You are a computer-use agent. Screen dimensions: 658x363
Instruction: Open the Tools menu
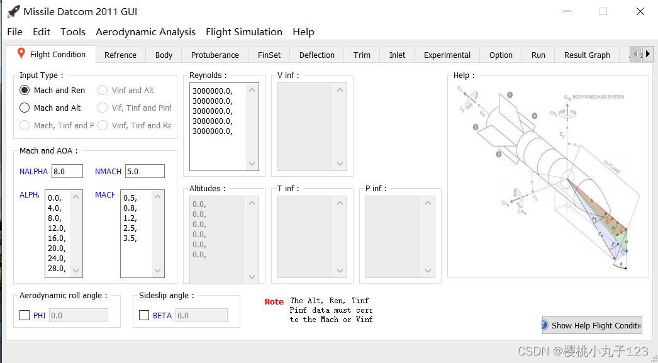72,32
